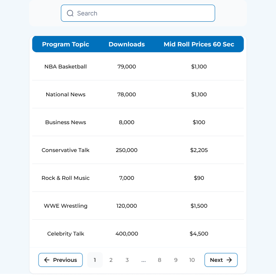
Task: Click the Mid Roll Prices 60 Sec header
Action: pos(199,44)
